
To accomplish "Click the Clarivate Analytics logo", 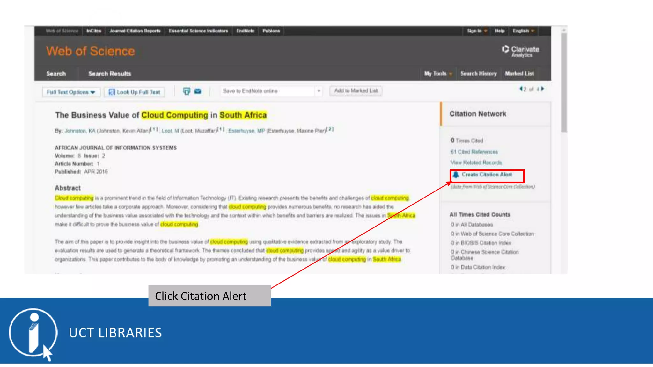I will pos(520,51).
